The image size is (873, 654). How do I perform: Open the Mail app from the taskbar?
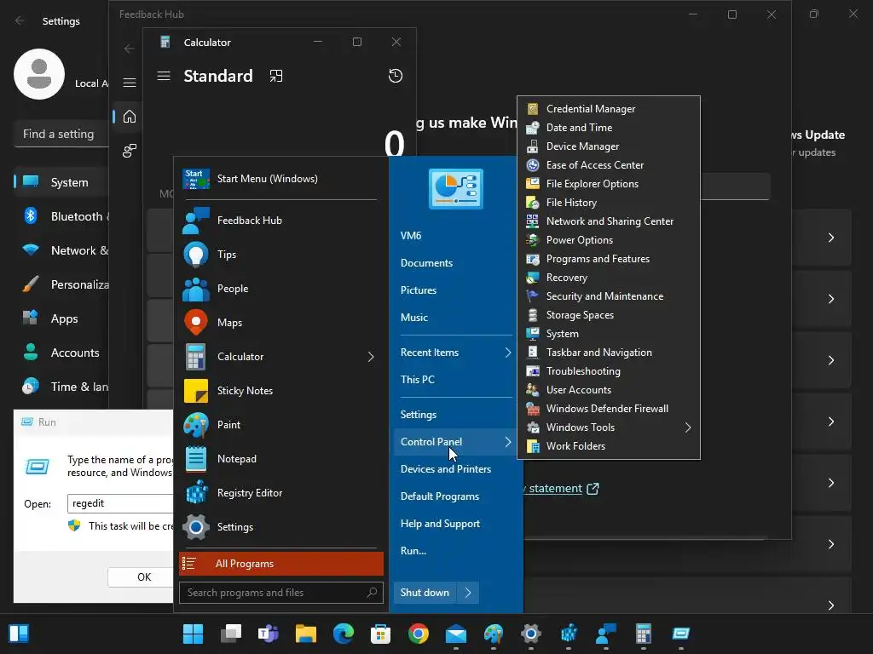[x=456, y=634]
